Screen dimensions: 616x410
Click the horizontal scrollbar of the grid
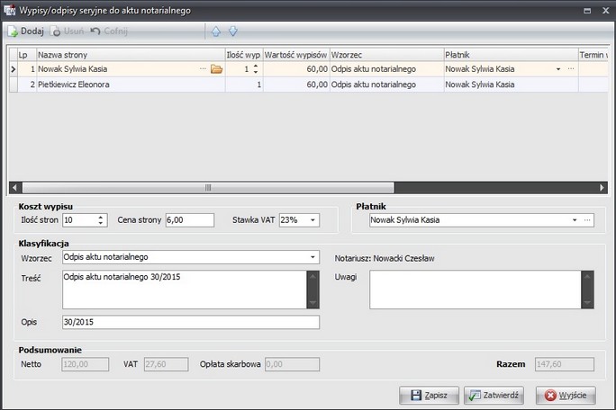pyautogui.click(x=207, y=188)
